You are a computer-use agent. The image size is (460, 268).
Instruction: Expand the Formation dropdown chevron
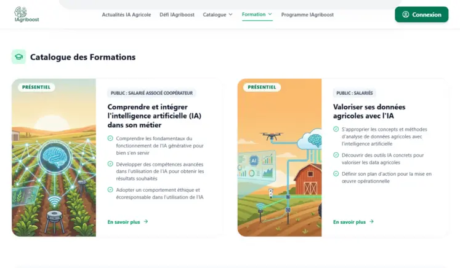(270, 14)
